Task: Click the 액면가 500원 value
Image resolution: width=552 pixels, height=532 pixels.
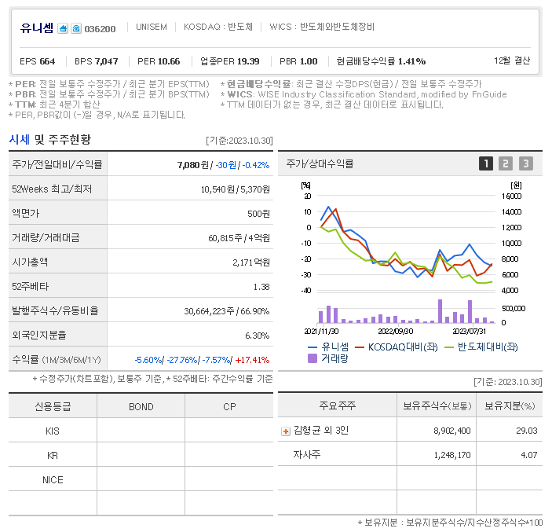Action: (258, 215)
